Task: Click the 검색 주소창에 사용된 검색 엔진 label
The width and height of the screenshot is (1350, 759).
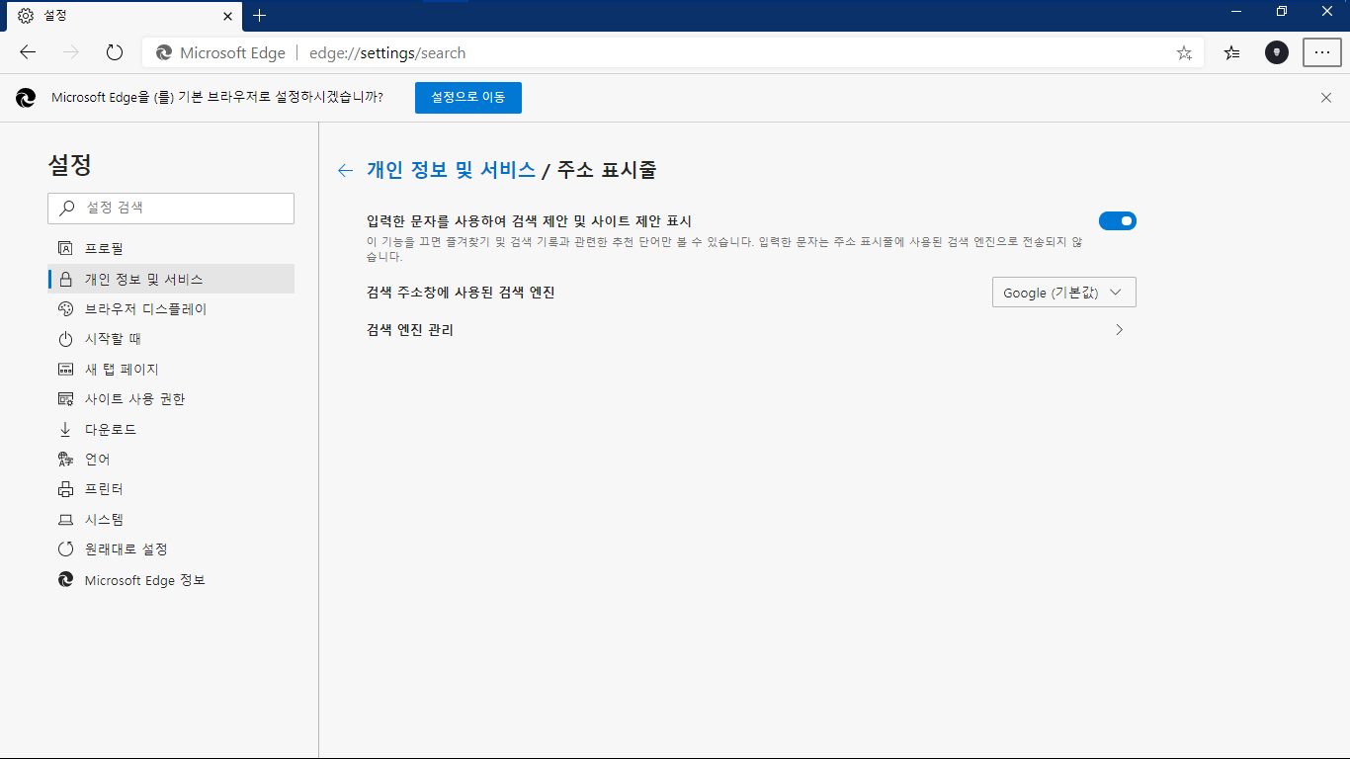Action: pyautogui.click(x=461, y=293)
